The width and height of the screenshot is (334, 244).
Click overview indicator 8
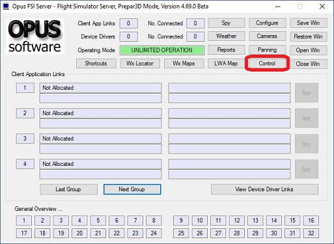click(x=154, y=221)
